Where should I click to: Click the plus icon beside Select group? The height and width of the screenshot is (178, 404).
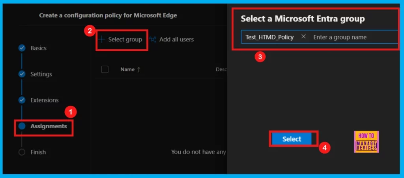point(102,39)
